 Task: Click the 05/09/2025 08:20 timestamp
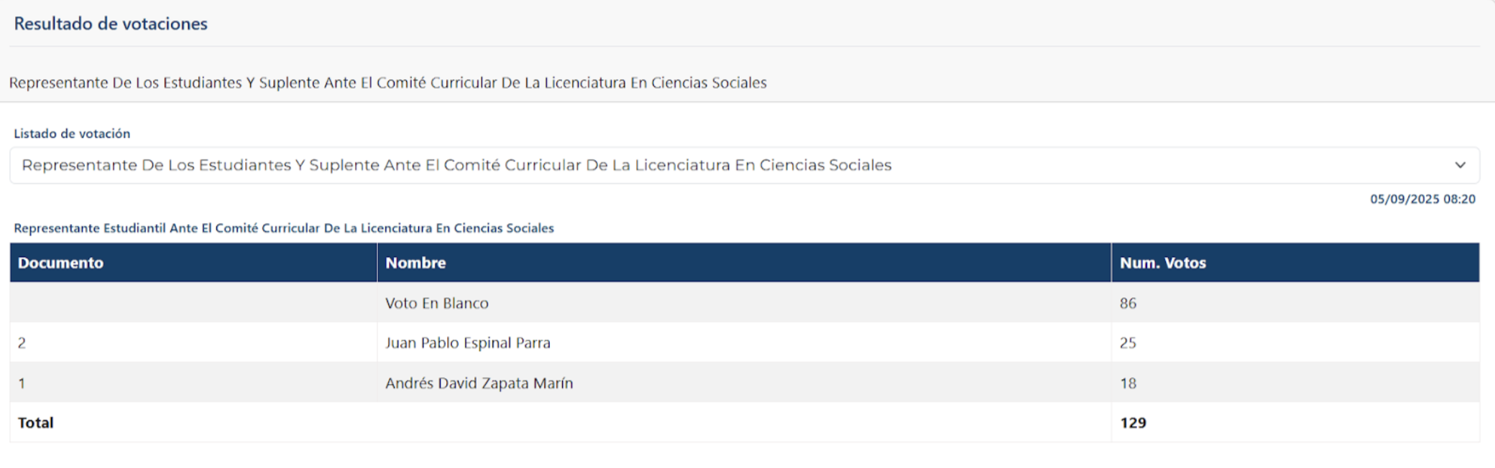pos(1422,199)
